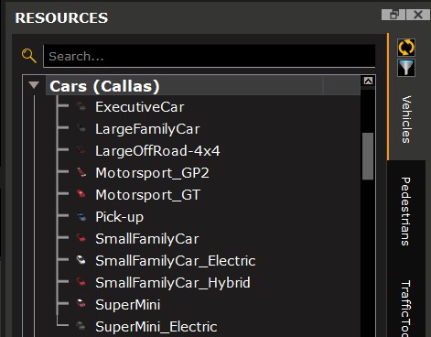Click the Motorsport_GP2 car icon
The height and width of the screenshot is (337, 431).
(81, 172)
